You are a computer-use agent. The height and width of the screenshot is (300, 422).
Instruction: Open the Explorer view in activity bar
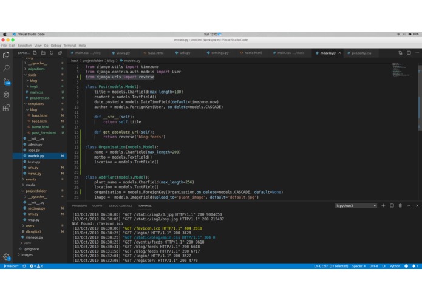[6, 55]
